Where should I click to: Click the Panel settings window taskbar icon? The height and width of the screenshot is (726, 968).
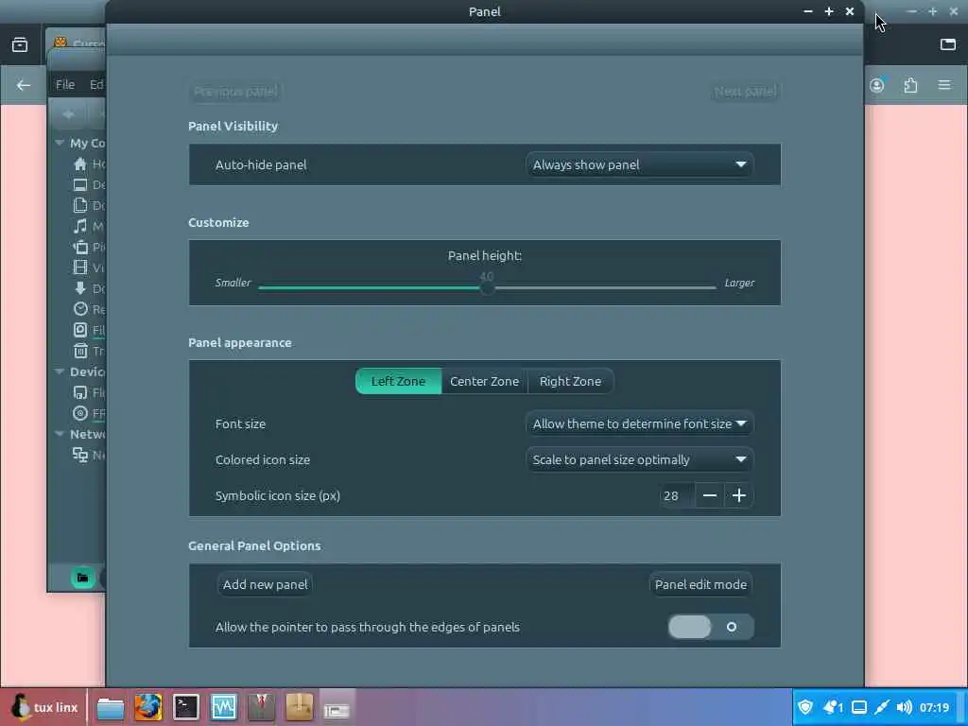337,707
